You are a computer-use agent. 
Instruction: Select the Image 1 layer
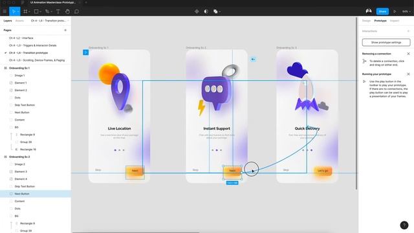coord(19,76)
